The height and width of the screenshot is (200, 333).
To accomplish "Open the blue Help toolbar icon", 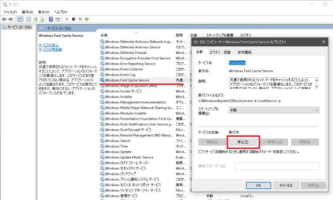I will [x=51, y=19].
